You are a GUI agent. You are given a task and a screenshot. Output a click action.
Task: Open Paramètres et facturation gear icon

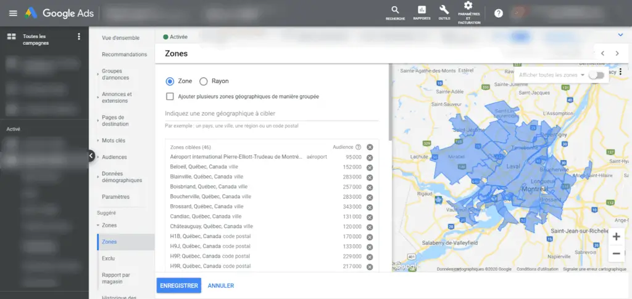click(468, 6)
